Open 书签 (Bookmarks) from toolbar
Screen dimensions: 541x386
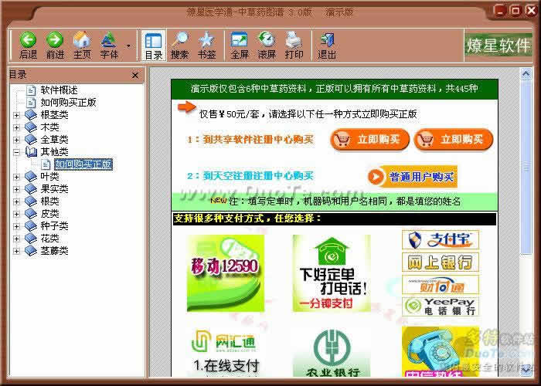206,45
